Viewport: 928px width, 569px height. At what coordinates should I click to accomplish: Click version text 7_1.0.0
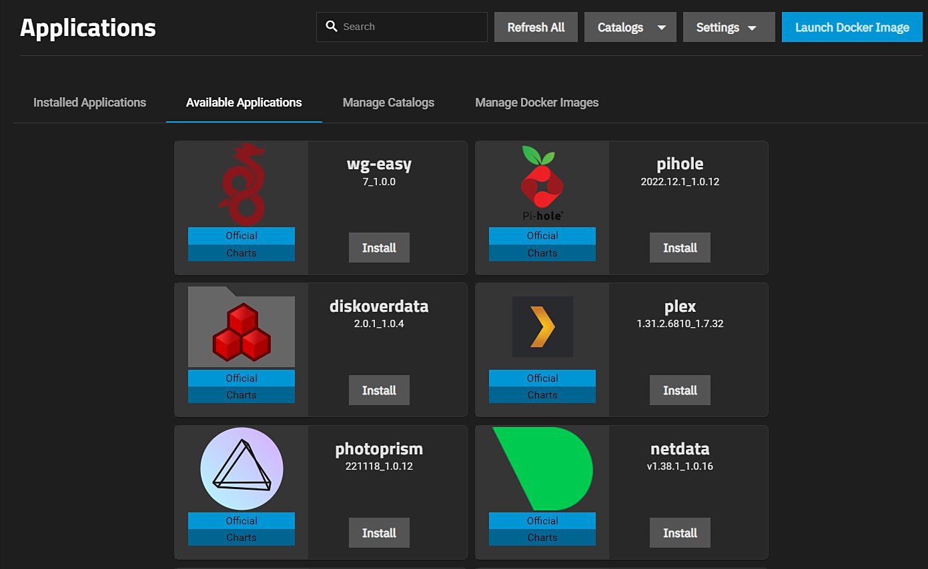(x=379, y=181)
